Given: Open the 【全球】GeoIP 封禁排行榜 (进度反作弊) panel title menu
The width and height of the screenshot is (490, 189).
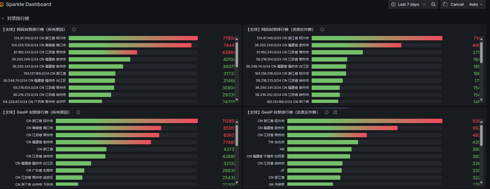Looking at the screenshot, I should [283, 112].
